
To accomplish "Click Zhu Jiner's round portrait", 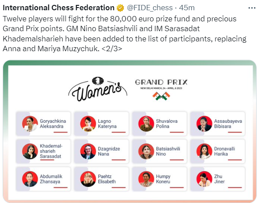I will (x=204, y=179).
